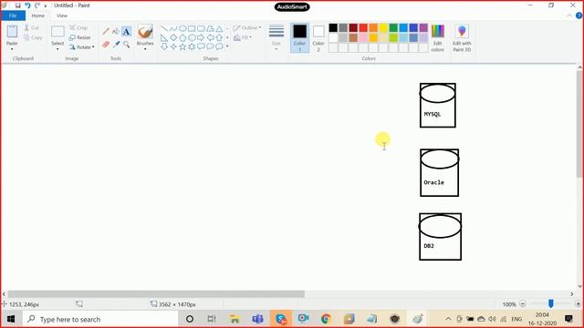The height and width of the screenshot is (328, 584).
Task: Open the Select options dropdown arrow
Action: [57, 49]
